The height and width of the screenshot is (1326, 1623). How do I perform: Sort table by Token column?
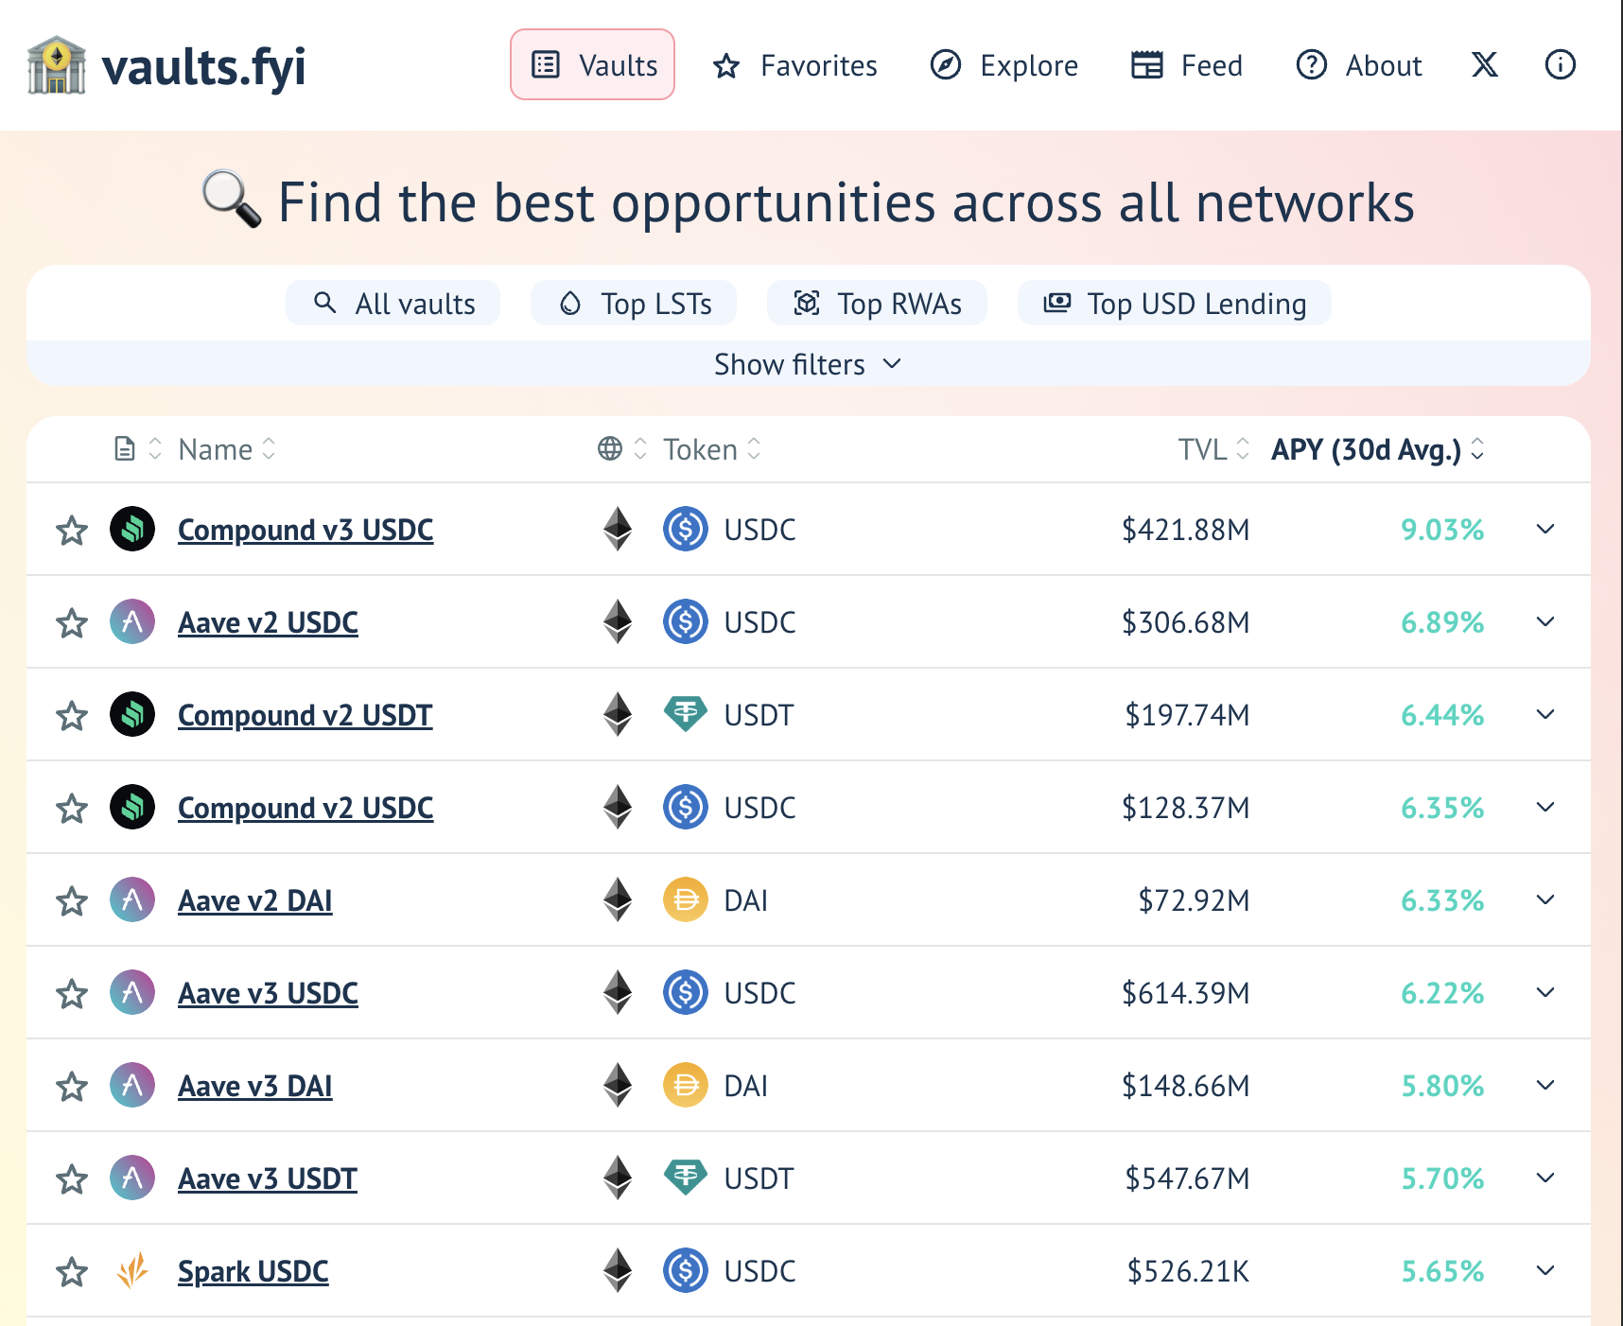(x=711, y=448)
